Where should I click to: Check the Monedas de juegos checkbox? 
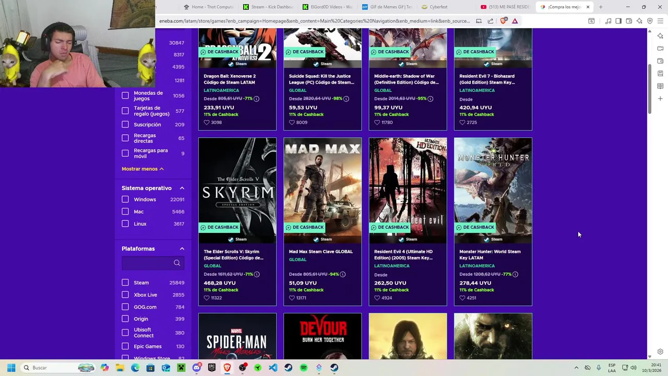[x=125, y=96]
